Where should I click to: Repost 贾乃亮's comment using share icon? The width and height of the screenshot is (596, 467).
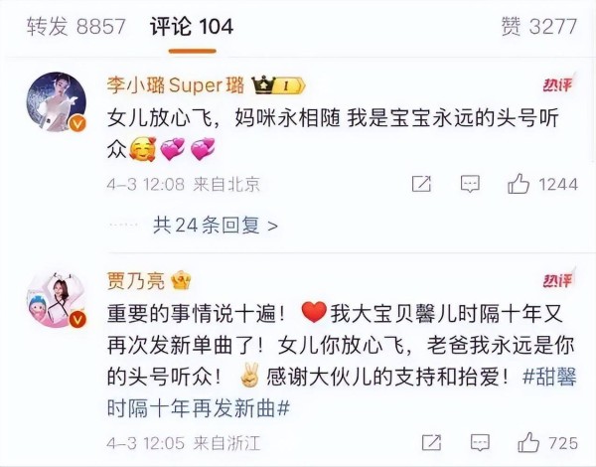click(431, 443)
